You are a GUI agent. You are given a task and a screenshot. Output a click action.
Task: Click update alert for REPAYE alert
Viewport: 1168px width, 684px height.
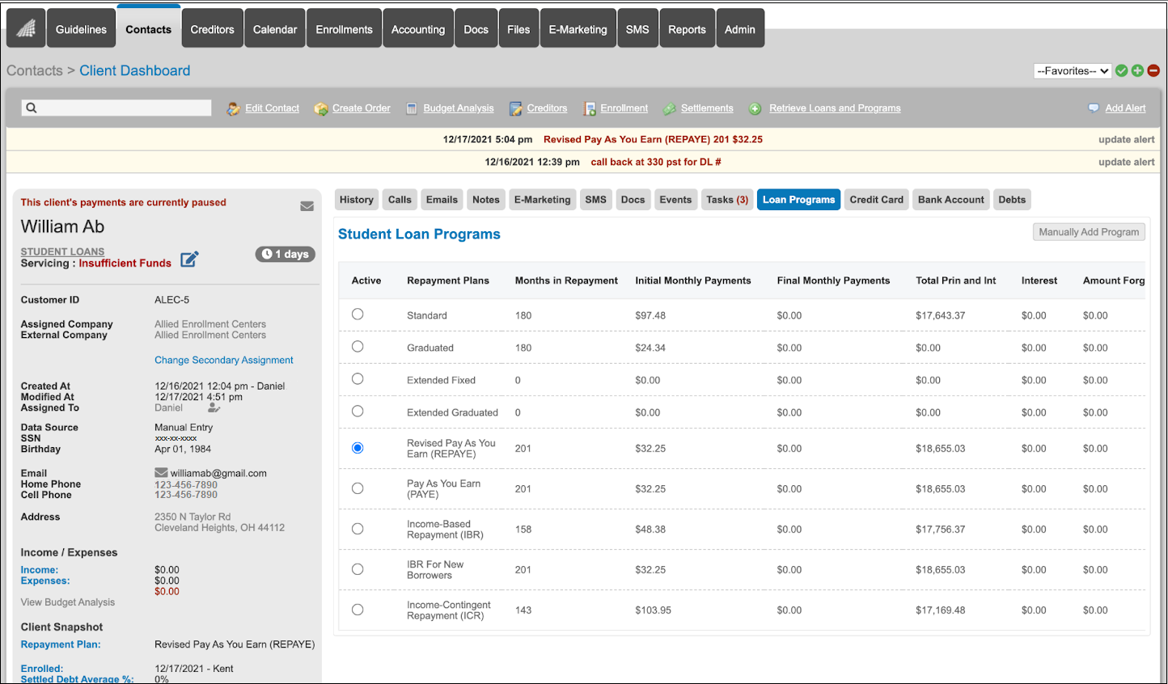click(1126, 140)
